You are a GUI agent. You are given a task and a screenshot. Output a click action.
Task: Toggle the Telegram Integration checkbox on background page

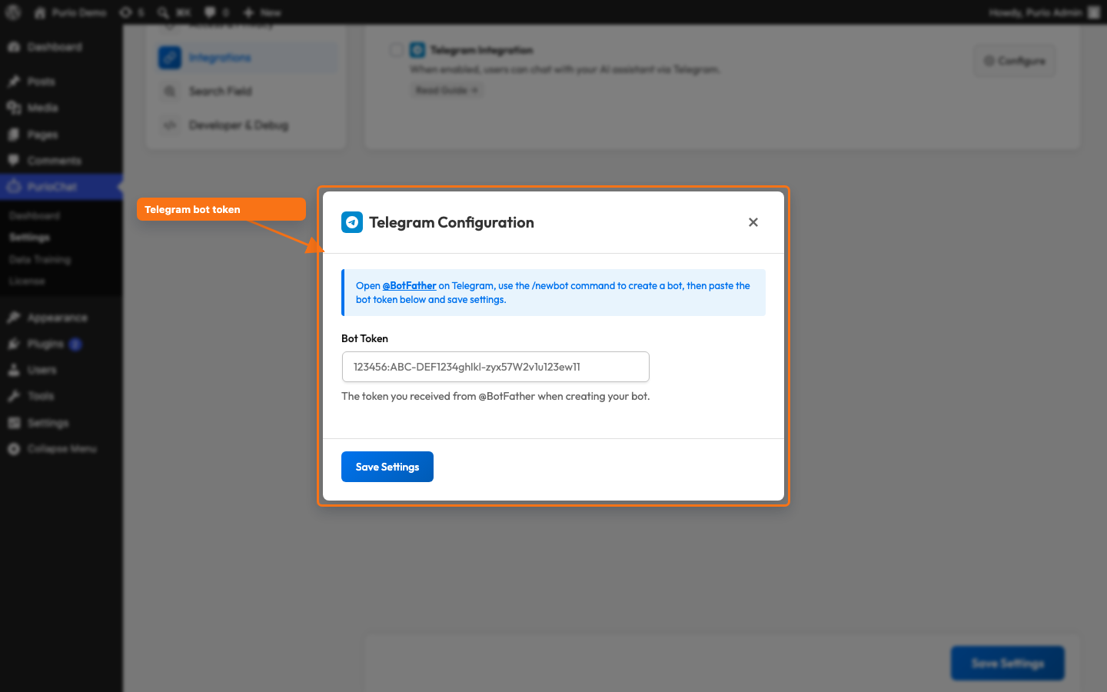396,50
